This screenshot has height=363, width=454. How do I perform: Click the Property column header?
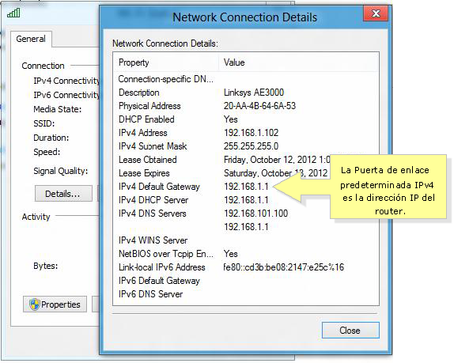166,62
